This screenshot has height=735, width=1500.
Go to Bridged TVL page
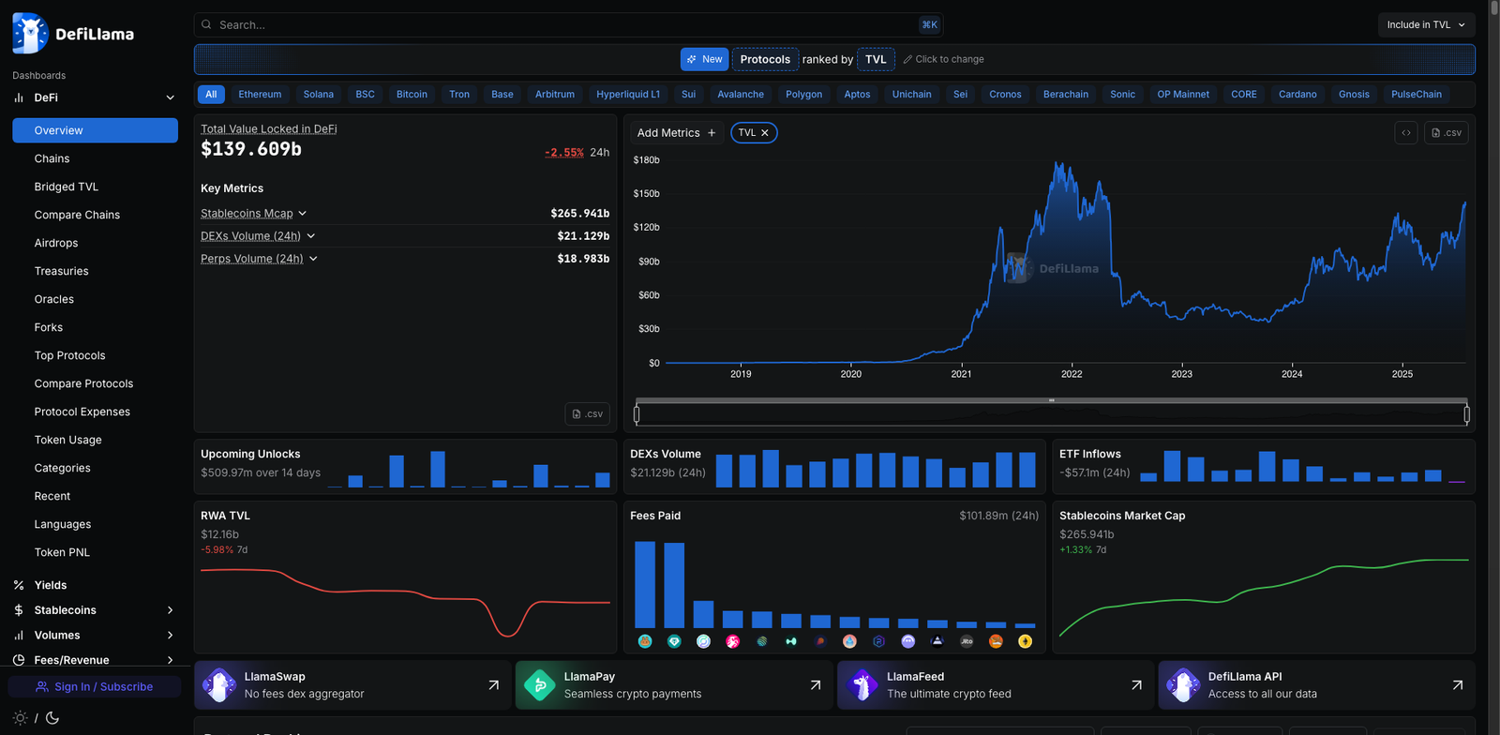pyautogui.click(x=66, y=187)
